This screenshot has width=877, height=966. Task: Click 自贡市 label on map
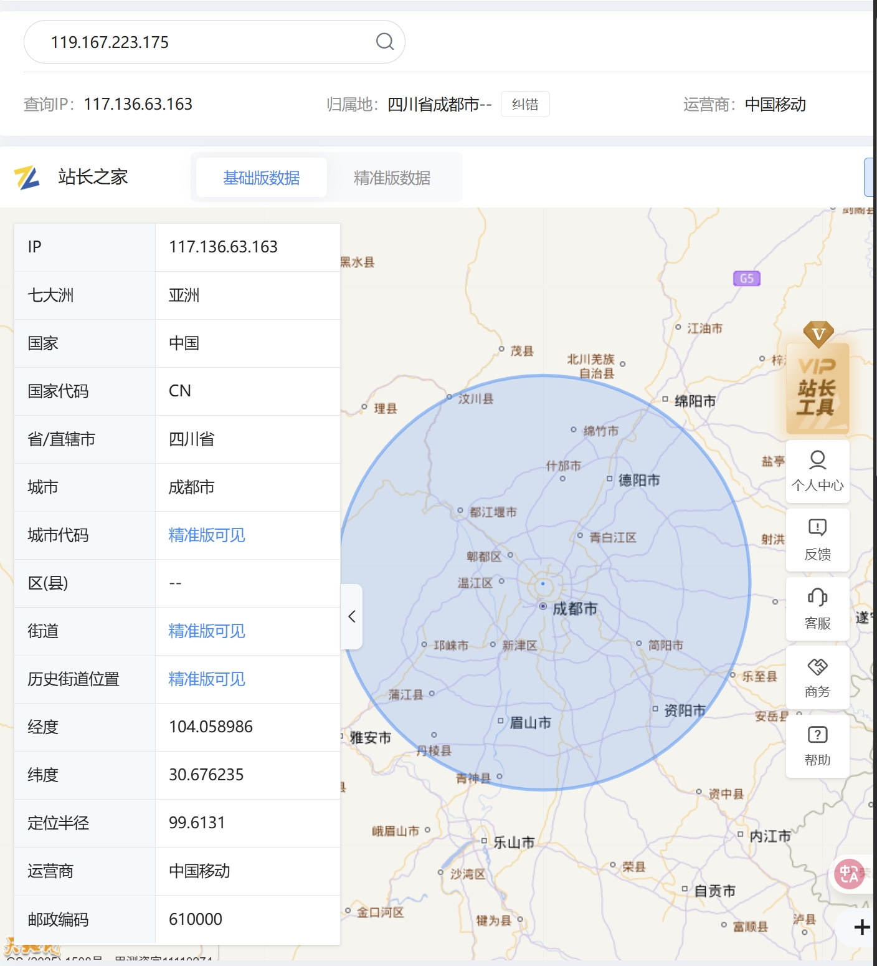tap(715, 891)
